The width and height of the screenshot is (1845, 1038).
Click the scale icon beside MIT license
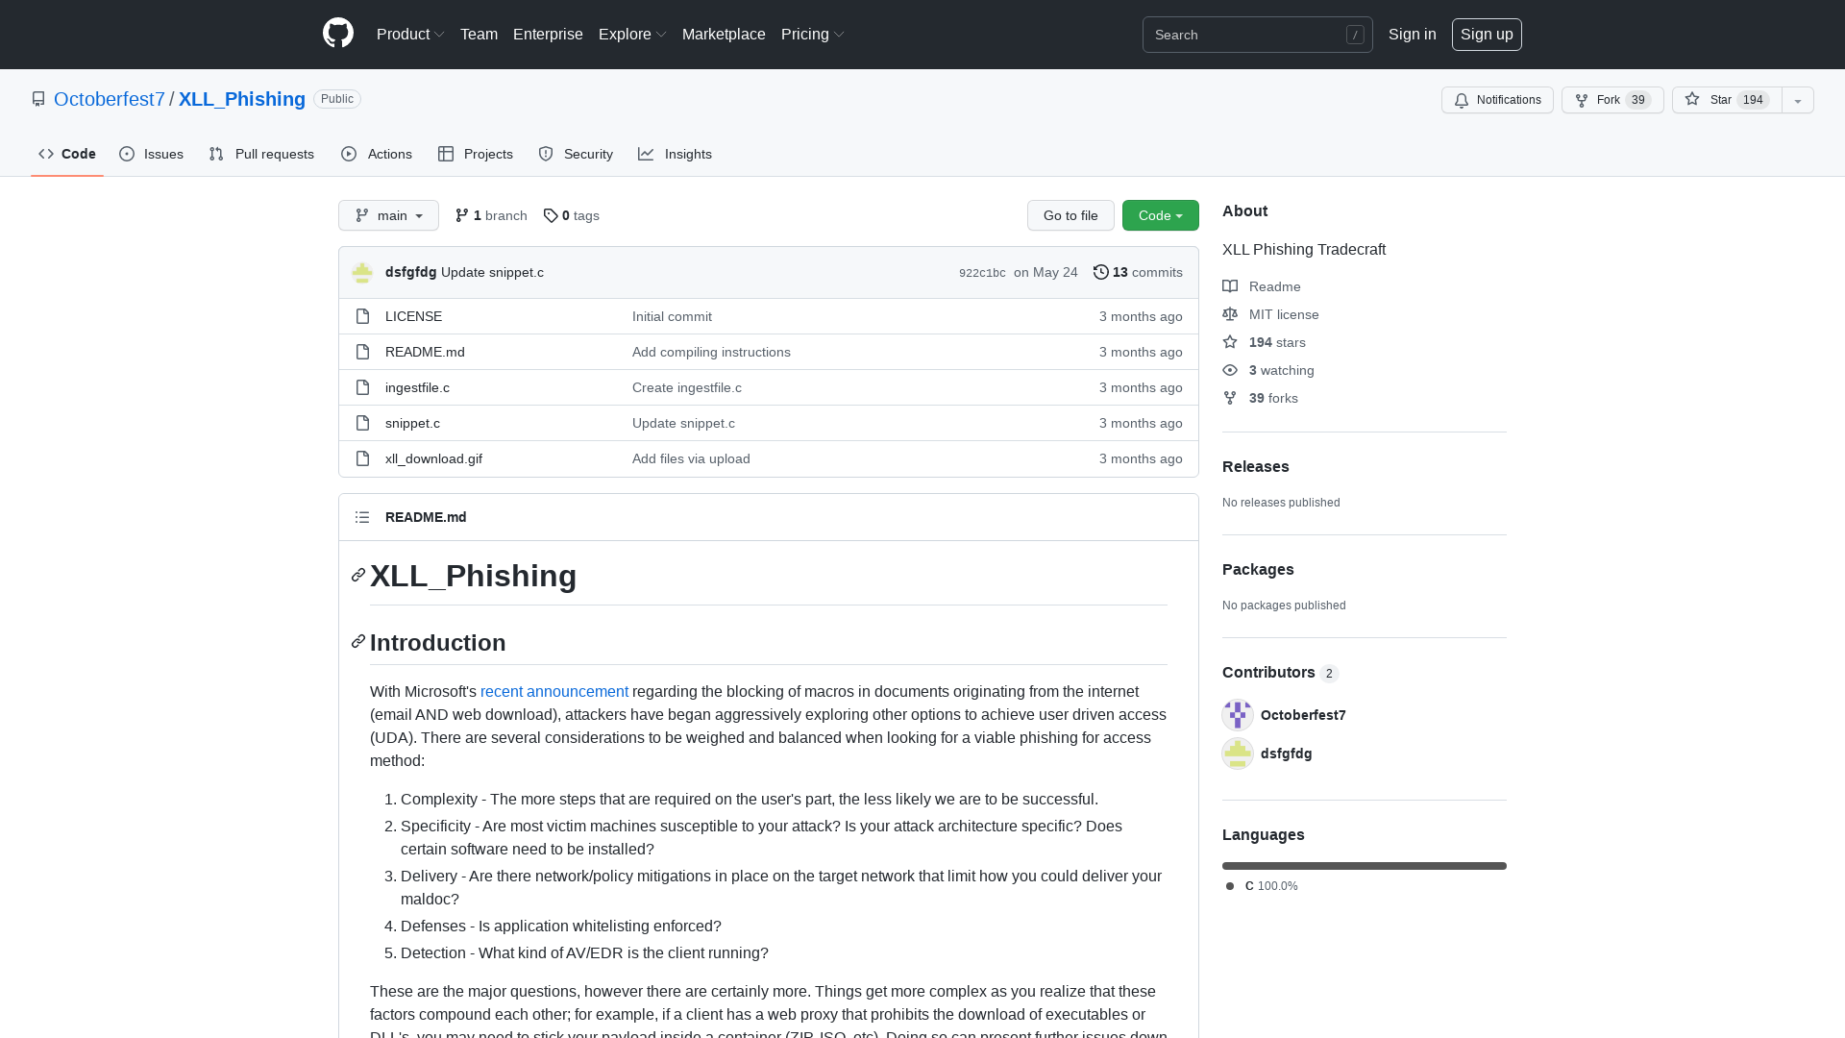click(x=1230, y=314)
